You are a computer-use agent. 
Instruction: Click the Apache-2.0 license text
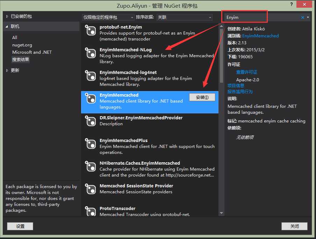tap(247, 80)
